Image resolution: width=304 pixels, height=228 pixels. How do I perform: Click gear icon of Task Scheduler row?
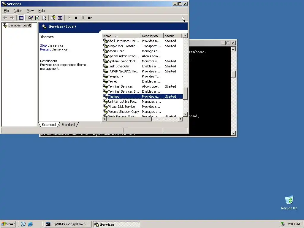[x=105, y=66]
